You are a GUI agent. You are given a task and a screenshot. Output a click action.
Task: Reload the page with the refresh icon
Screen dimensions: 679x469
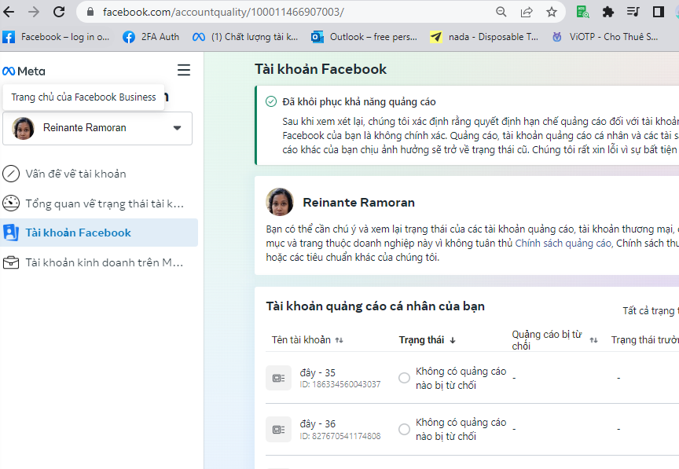[59, 12]
